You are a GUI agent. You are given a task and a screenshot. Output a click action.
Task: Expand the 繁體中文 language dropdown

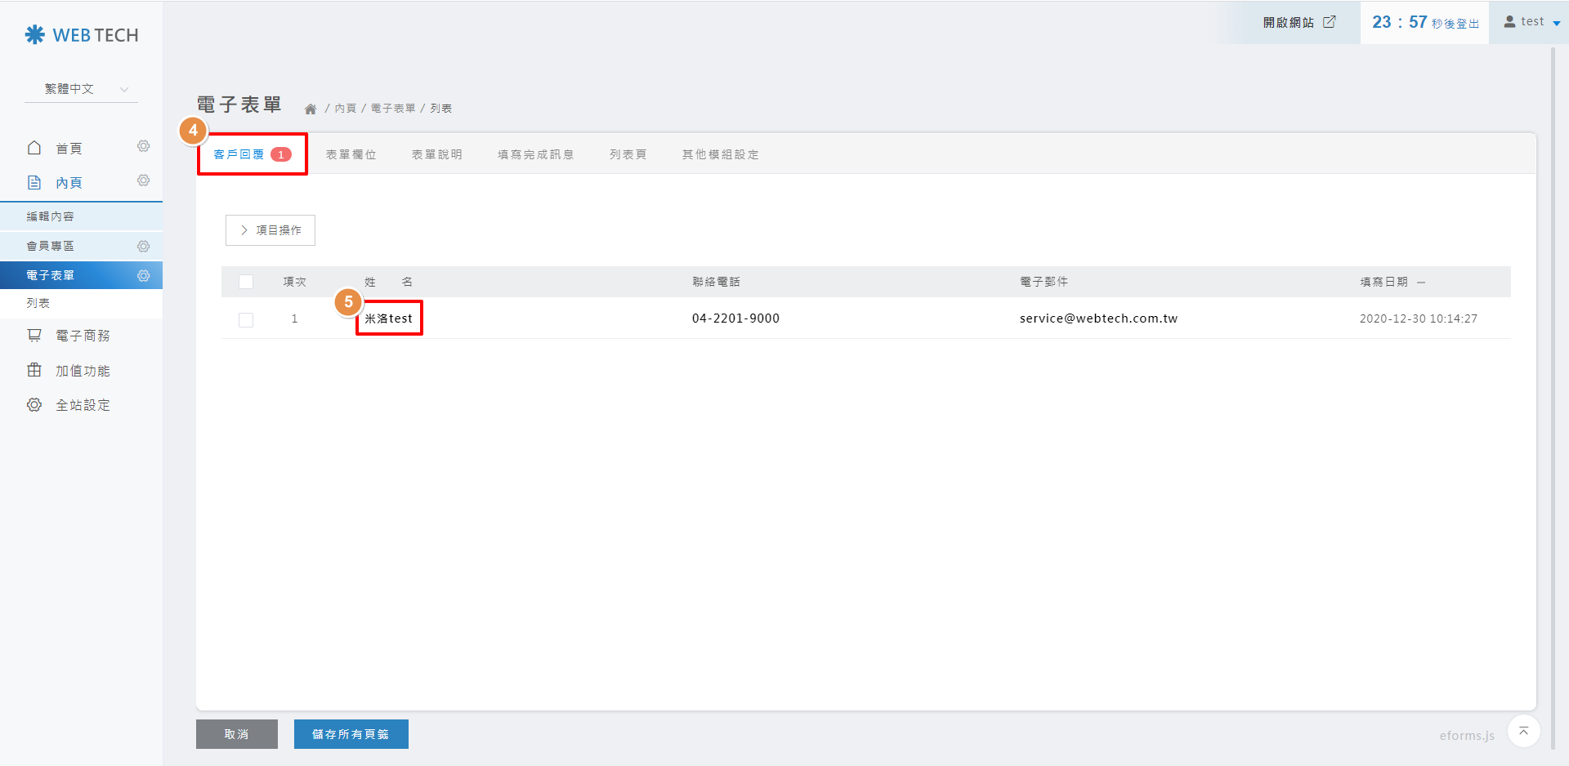[81, 89]
